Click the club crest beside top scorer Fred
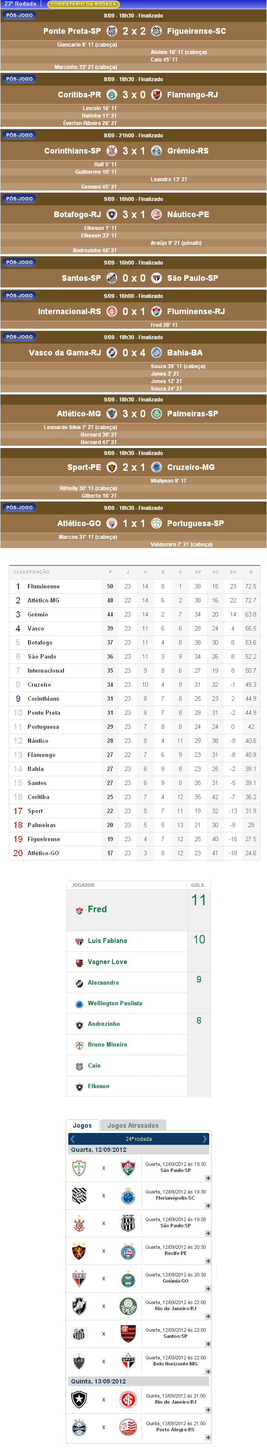Image resolution: width=267 pixels, height=1448 pixels. point(79,910)
